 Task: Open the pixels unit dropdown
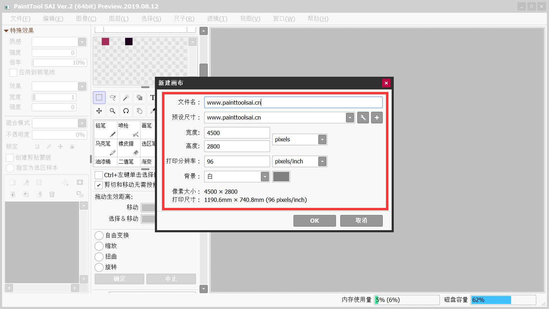pyautogui.click(x=322, y=140)
